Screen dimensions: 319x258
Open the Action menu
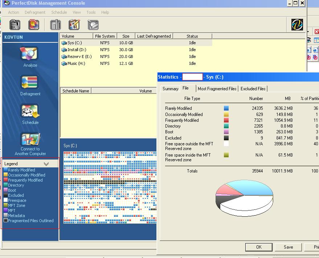(13, 12)
